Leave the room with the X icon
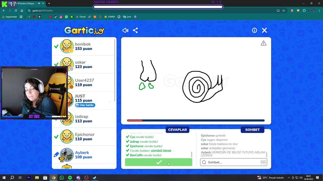This screenshot has width=323, height=181. tap(264, 30)
